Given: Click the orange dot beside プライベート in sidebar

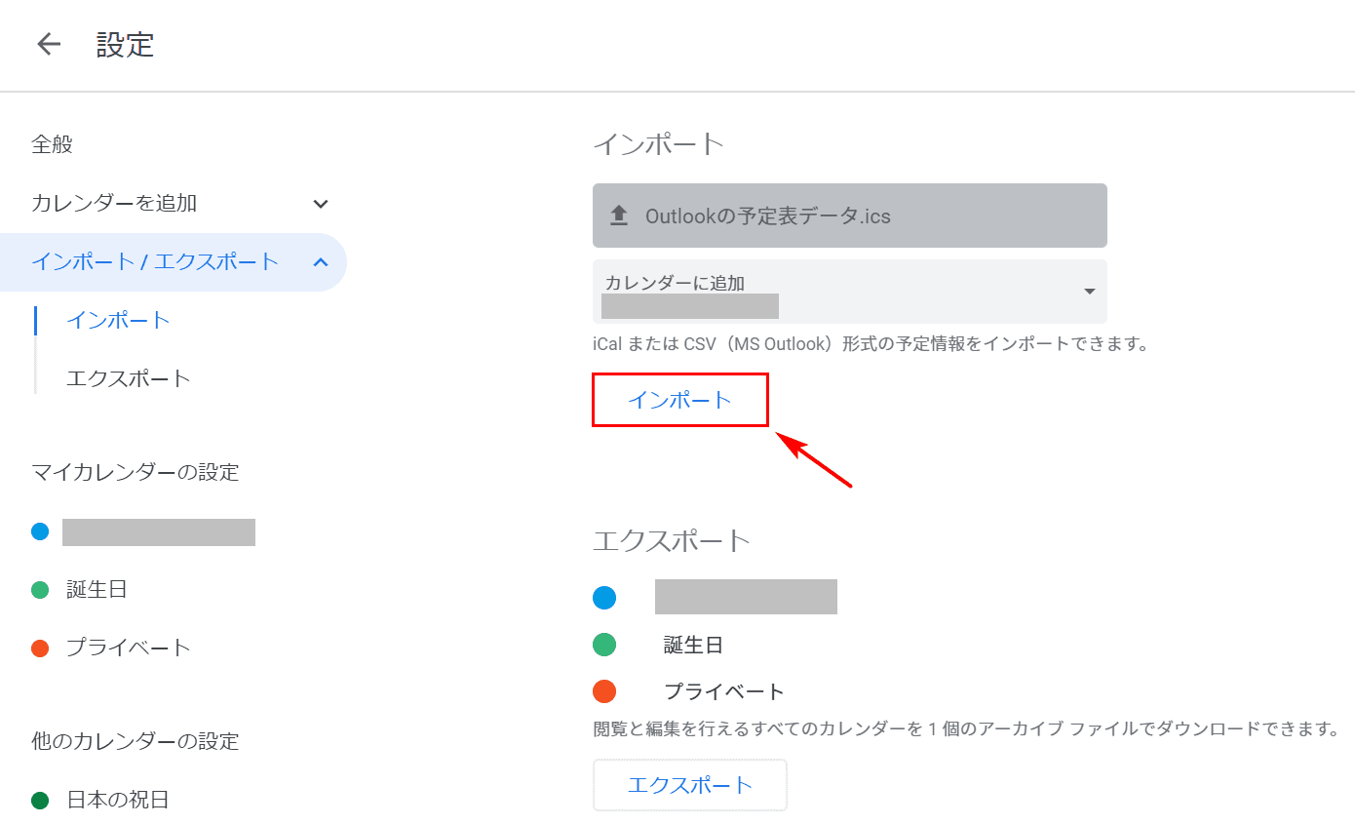Looking at the screenshot, I should pos(40,648).
